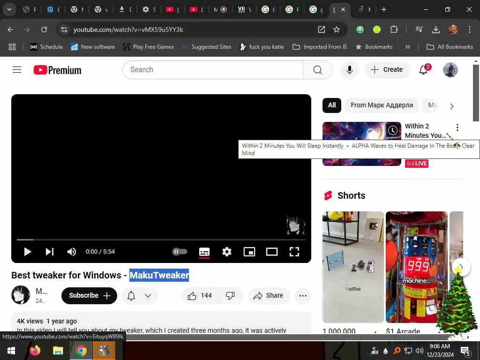Bookmark this tab with the star
Viewport: 480px width, 360px height.
[x=337, y=30]
